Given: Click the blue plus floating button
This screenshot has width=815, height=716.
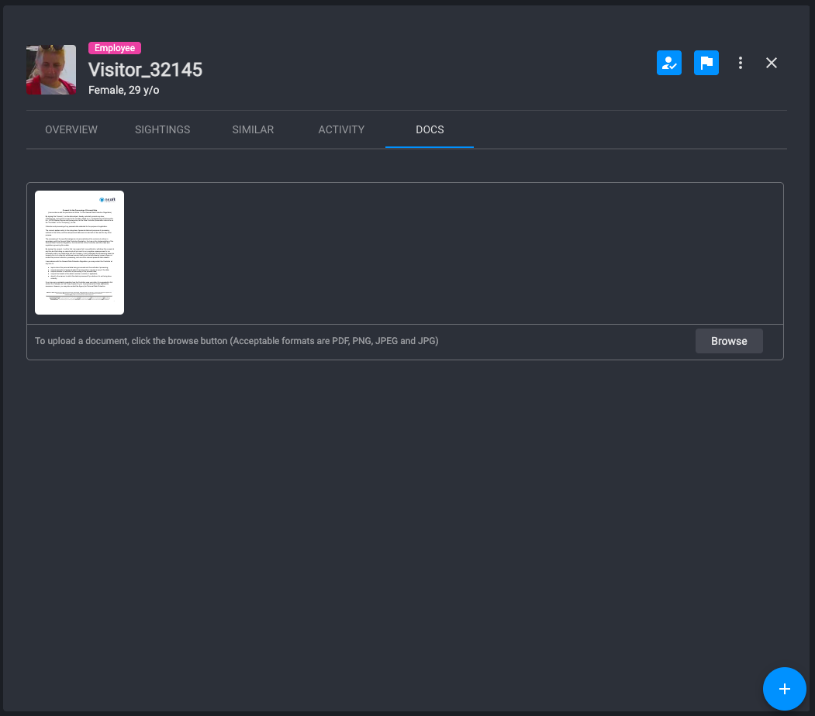Looking at the screenshot, I should pyautogui.click(x=784, y=688).
